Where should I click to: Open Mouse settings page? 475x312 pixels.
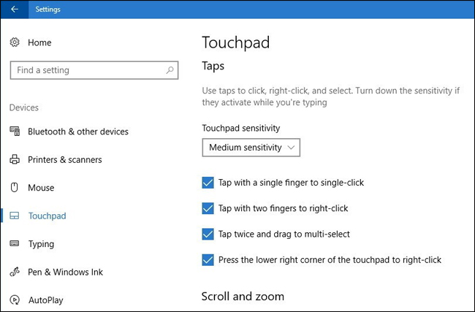pyautogui.click(x=41, y=188)
